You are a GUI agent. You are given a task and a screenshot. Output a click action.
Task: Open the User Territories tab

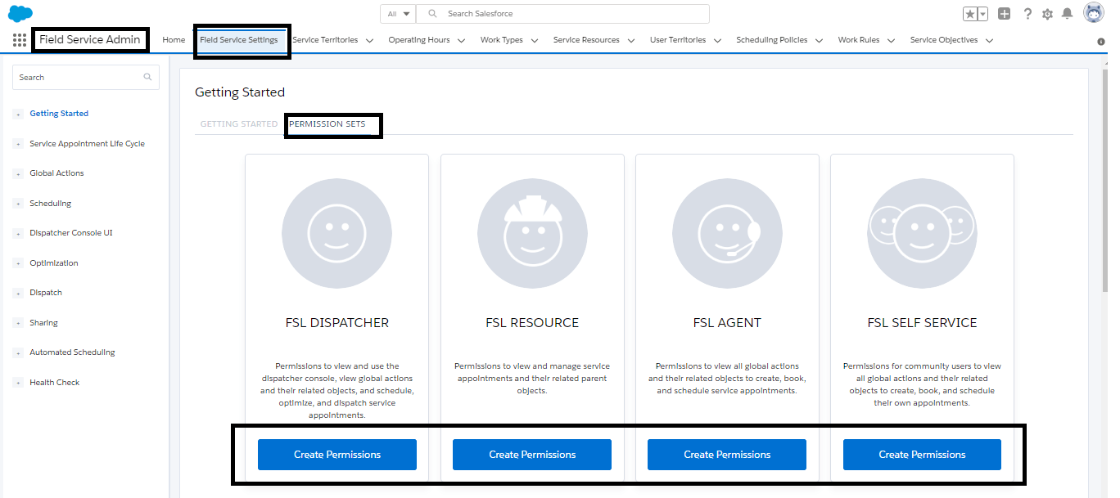pos(678,40)
